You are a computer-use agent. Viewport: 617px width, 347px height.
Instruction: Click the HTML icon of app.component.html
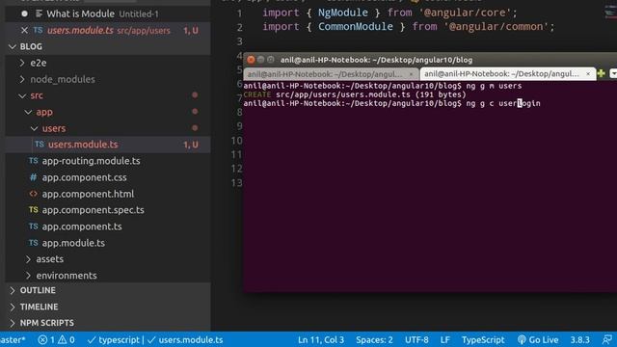(34, 194)
